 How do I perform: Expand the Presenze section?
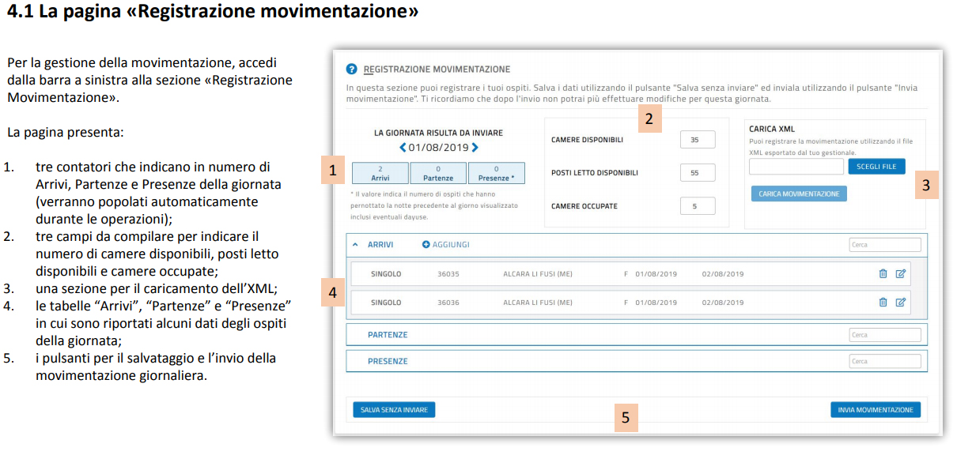tap(388, 361)
